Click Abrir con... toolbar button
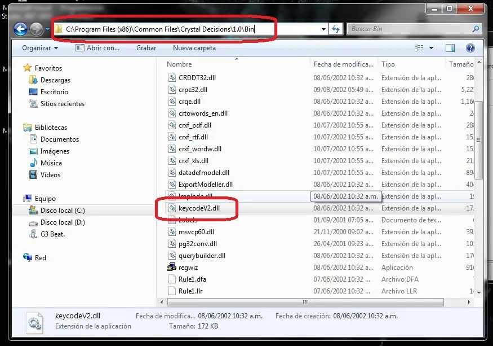The image size is (493, 346). coord(97,48)
